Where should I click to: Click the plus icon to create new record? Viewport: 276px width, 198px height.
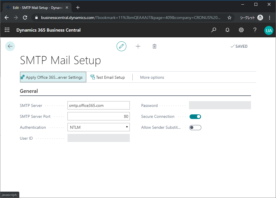point(138,46)
